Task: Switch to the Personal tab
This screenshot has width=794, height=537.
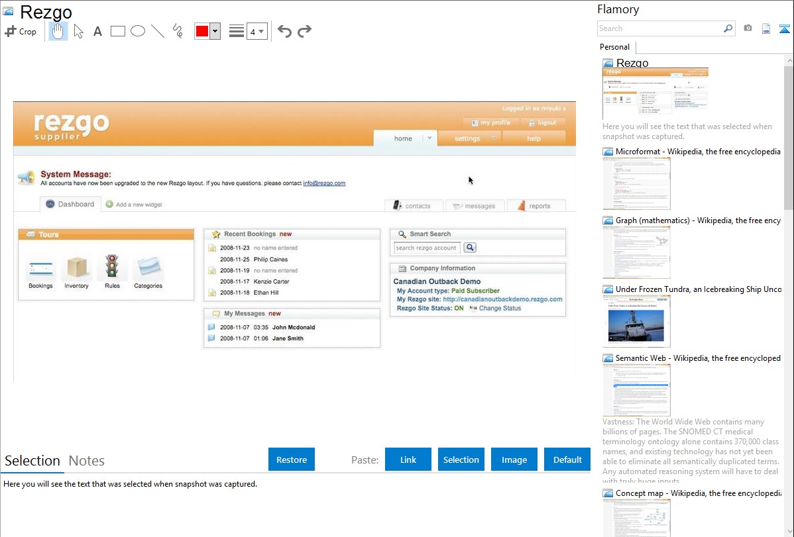Action: [x=615, y=47]
